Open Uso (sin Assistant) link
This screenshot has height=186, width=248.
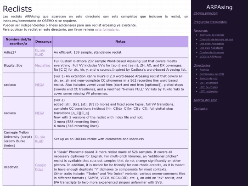[x=211, y=48]
